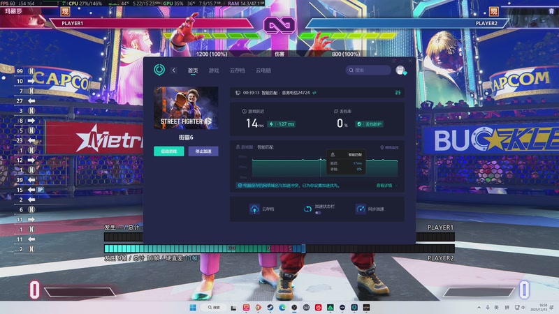Viewport: 559px width, 314px height.
Task: Switch node with the green swap arrows icon
Action: tap(314, 93)
